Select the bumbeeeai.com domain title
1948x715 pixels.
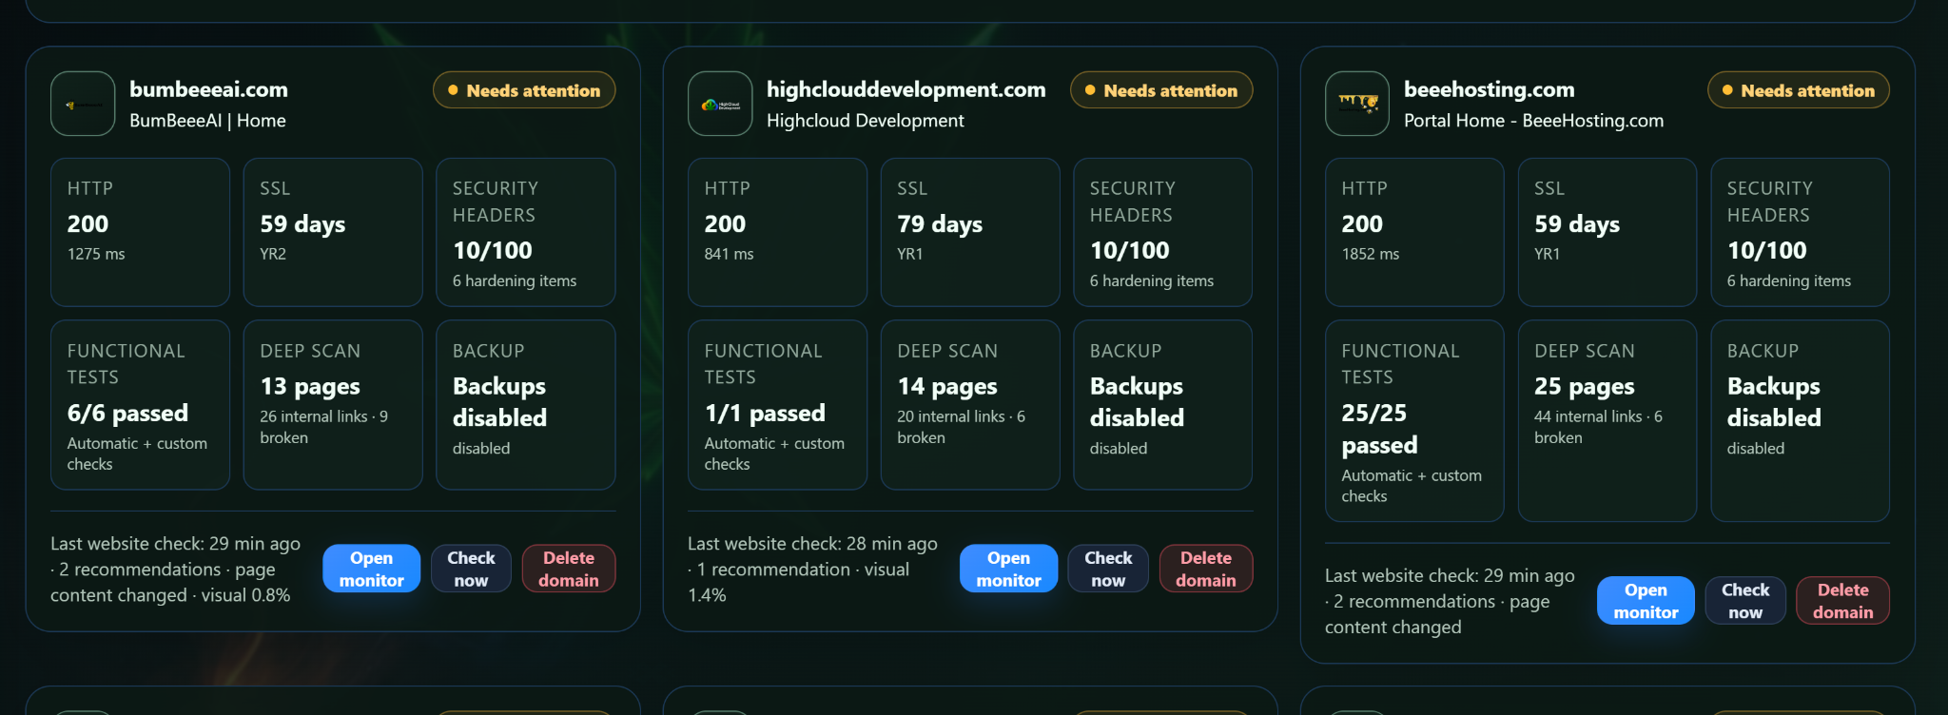pyautogui.click(x=208, y=89)
